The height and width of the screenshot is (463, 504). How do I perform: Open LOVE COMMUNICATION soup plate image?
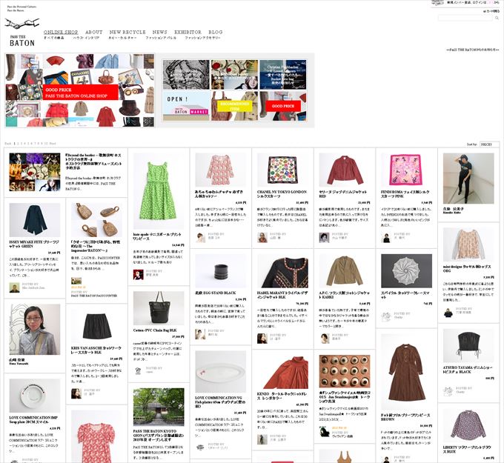pos(34,396)
